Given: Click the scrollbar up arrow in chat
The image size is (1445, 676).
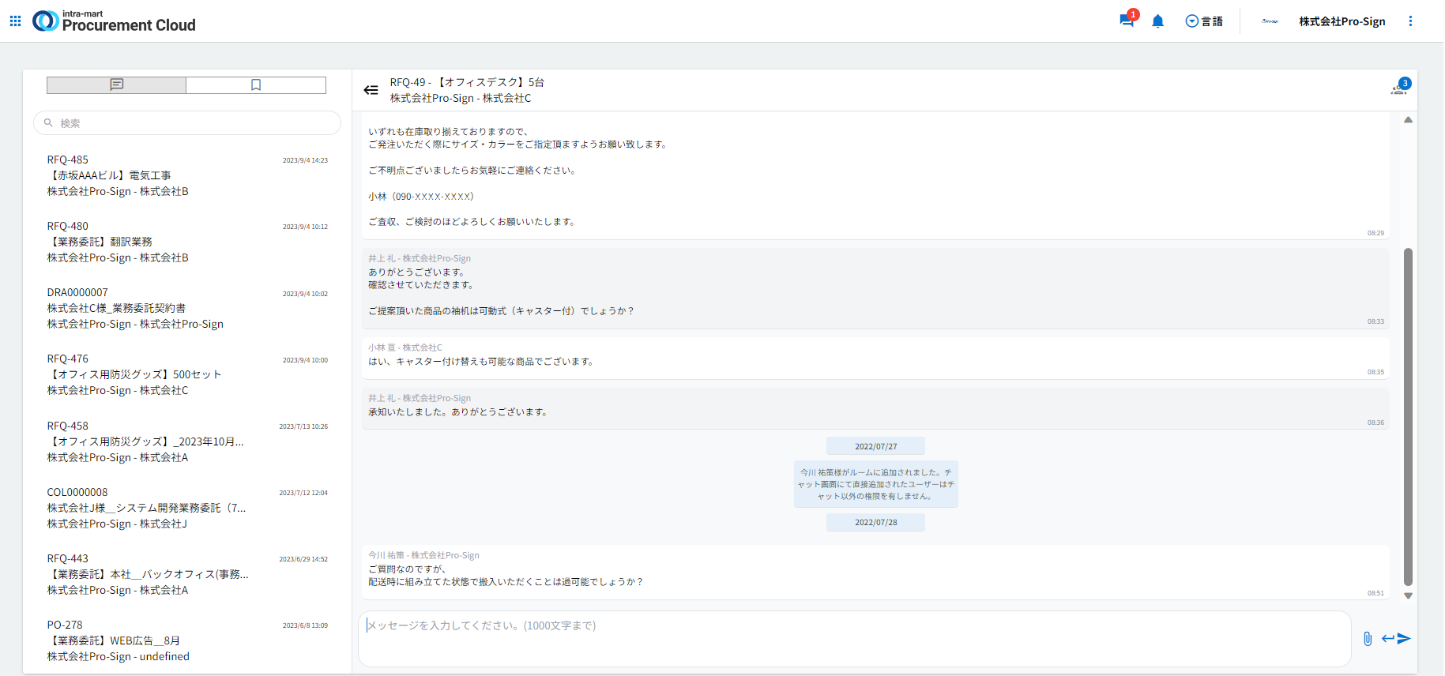Looking at the screenshot, I should [x=1408, y=120].
